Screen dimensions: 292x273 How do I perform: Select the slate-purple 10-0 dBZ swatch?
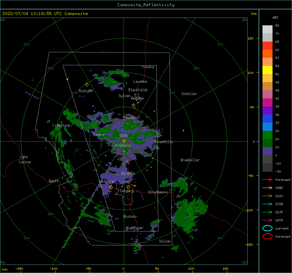[x=267, y=151]
